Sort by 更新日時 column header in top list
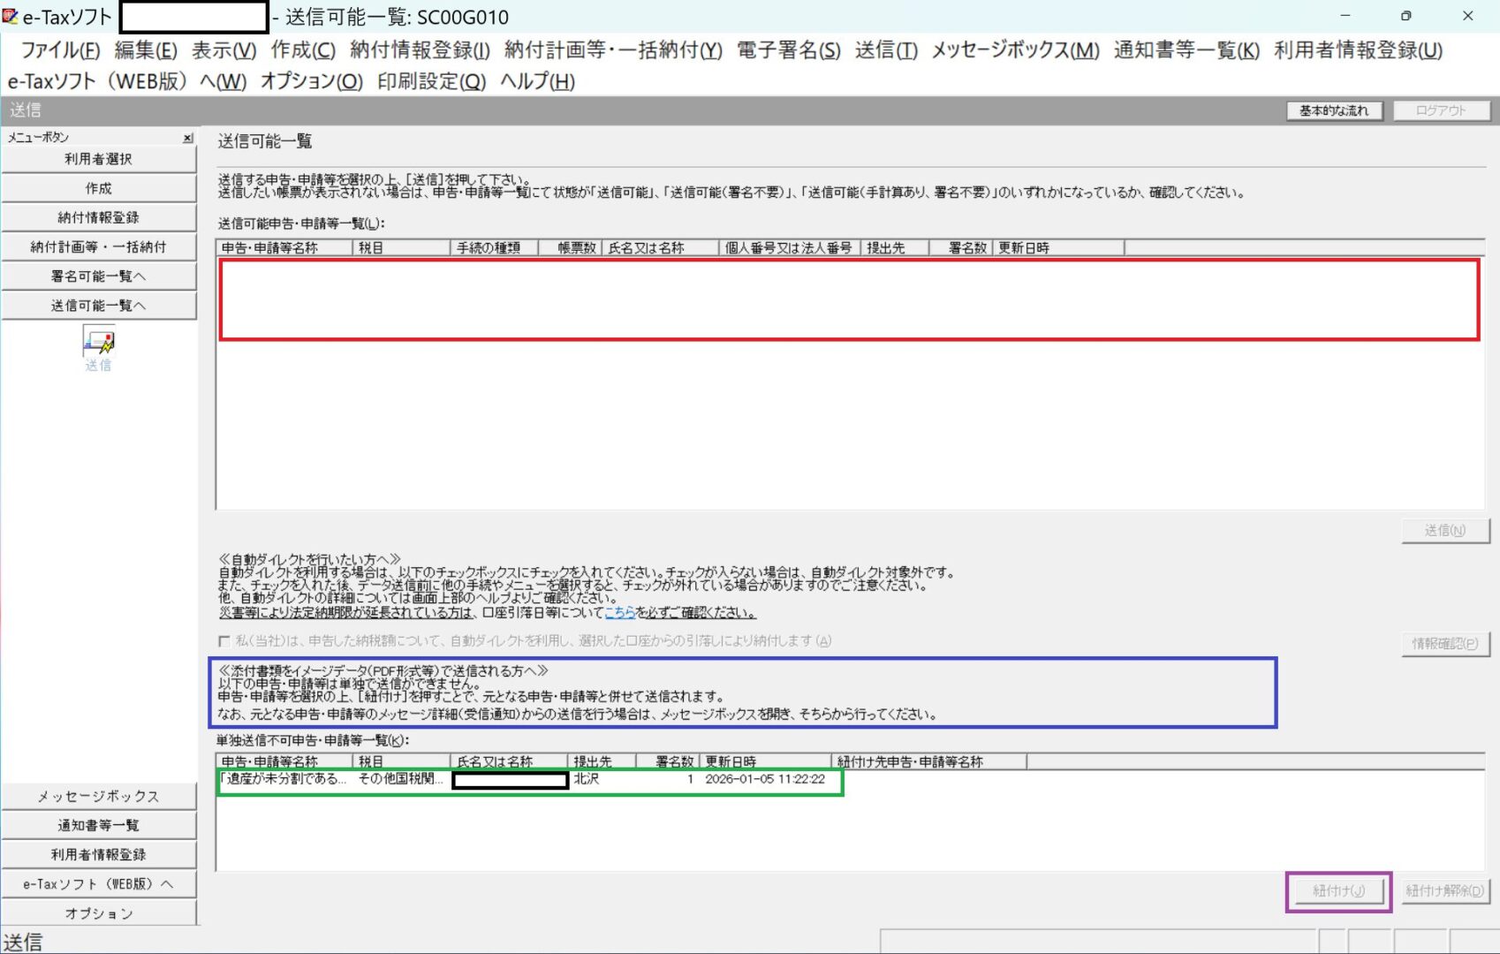 click(1057, 248)
